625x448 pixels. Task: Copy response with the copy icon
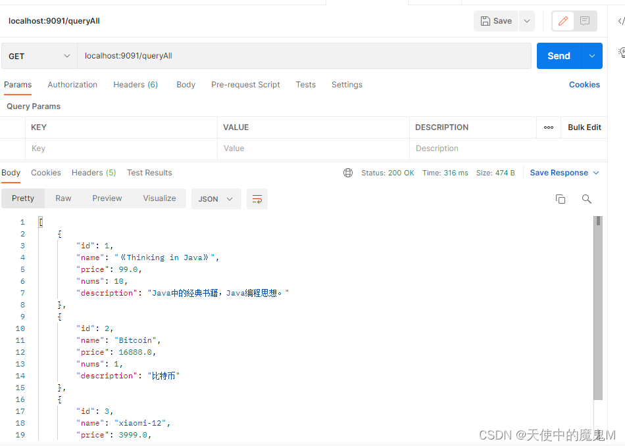[561, 199]
